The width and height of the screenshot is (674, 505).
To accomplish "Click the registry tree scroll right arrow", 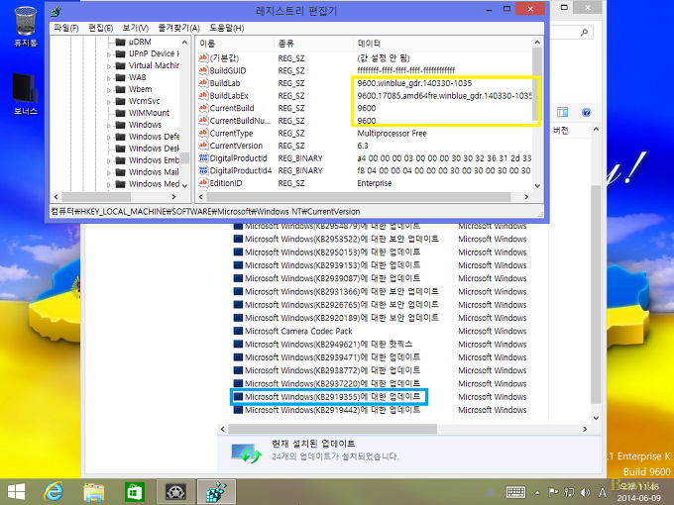I will coord(173,197).
